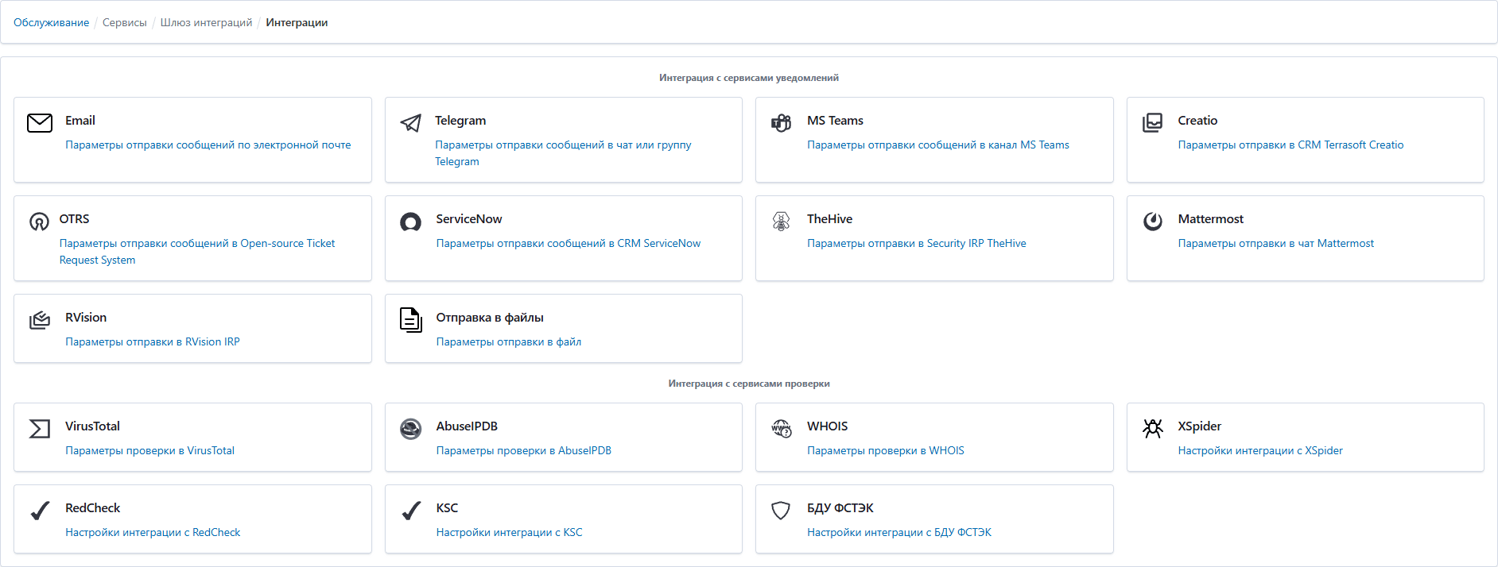Image resolution: width=1498 pixels, height=567 pixels.
Task: Click the AbuseIPDB icon
Action: (410, 429)
